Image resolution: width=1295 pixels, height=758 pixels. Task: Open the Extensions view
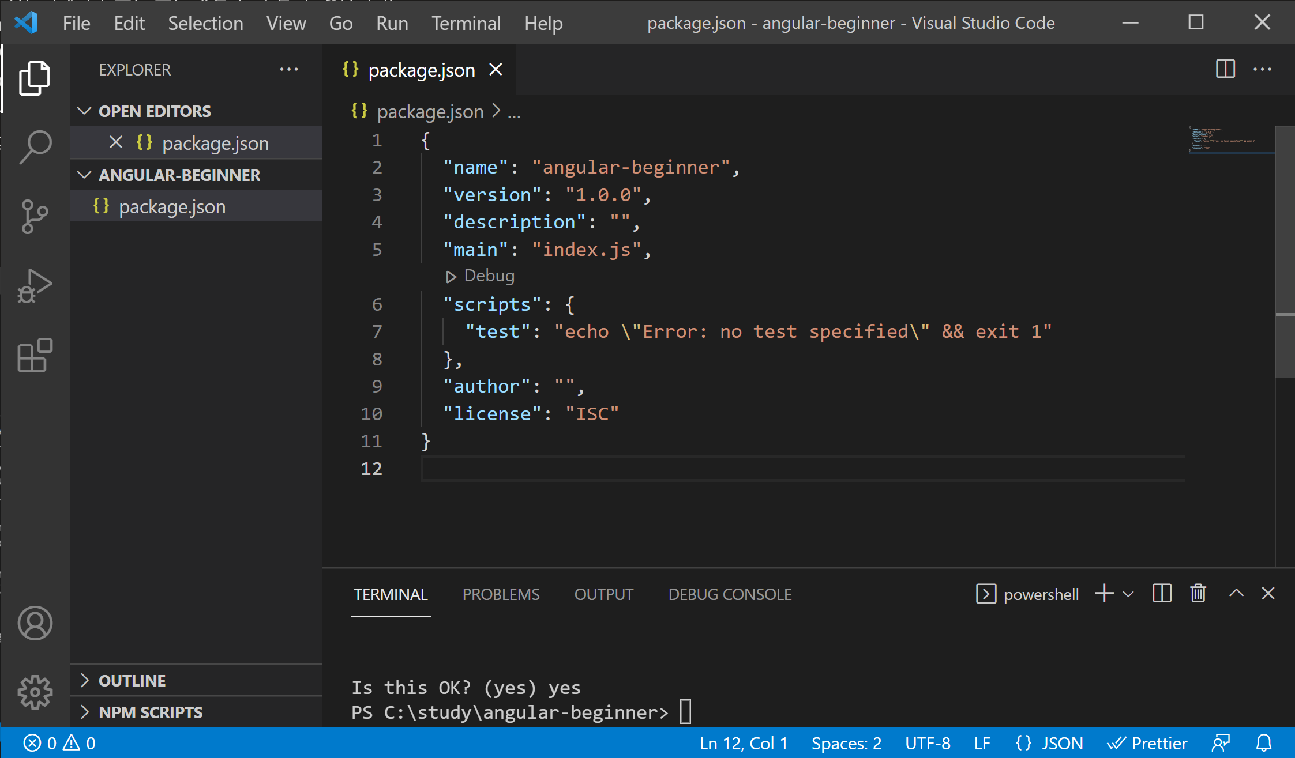(x=35, y=355)
